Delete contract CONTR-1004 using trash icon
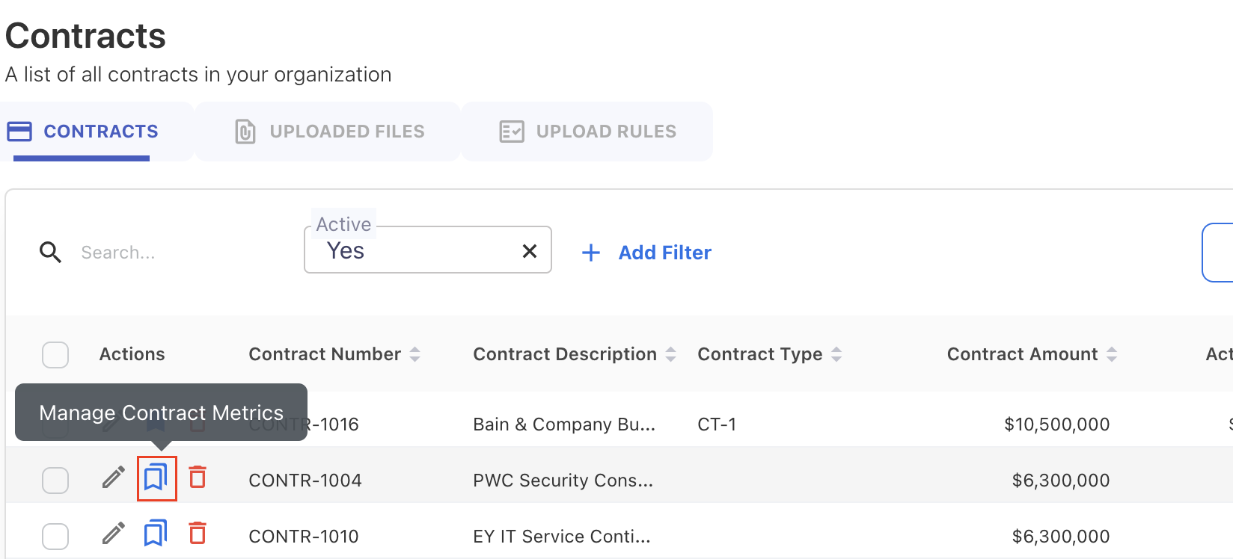Screen dimensions: 1233x559 (198, 477)
